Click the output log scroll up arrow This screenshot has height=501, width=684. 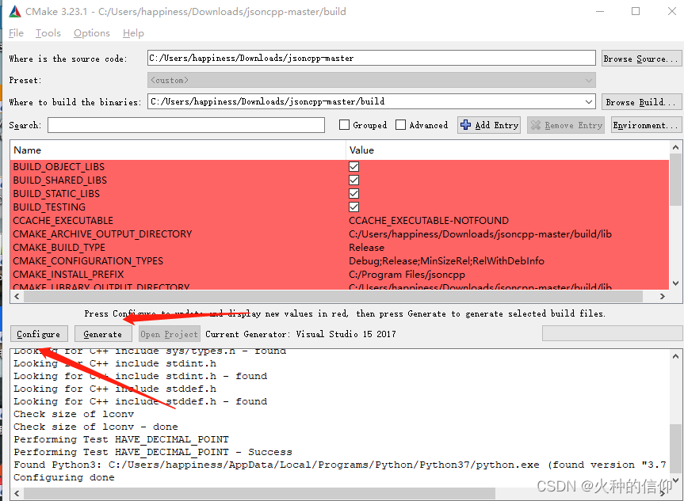pyautogui.click(x=675, y=356)
